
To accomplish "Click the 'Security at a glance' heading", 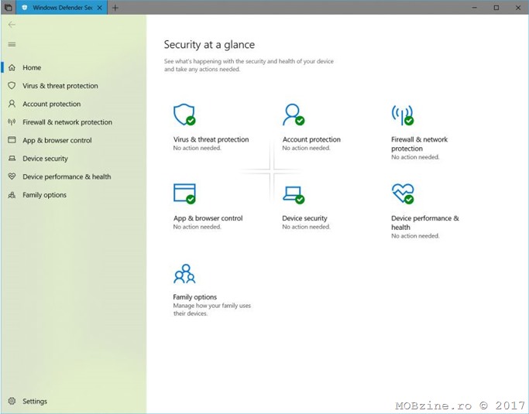I will tap(209, 45).
